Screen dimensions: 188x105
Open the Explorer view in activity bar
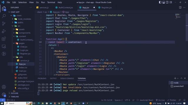4,9
